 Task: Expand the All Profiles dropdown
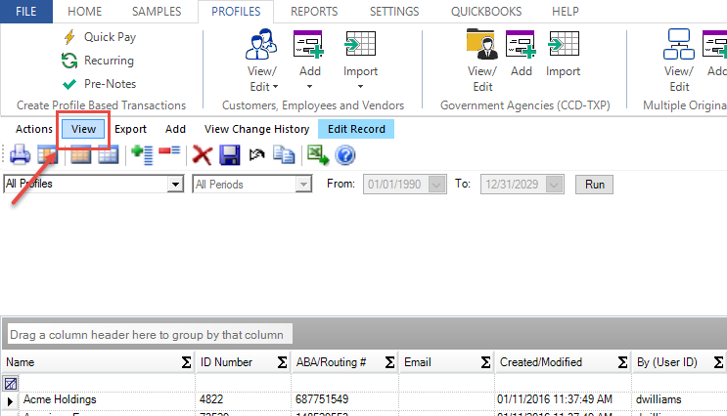pyautogui.click(x=176, y=184)
